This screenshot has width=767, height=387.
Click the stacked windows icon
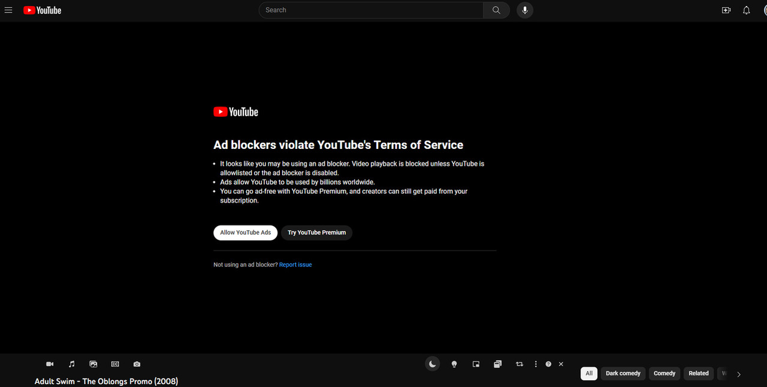[x=497, y=364]
